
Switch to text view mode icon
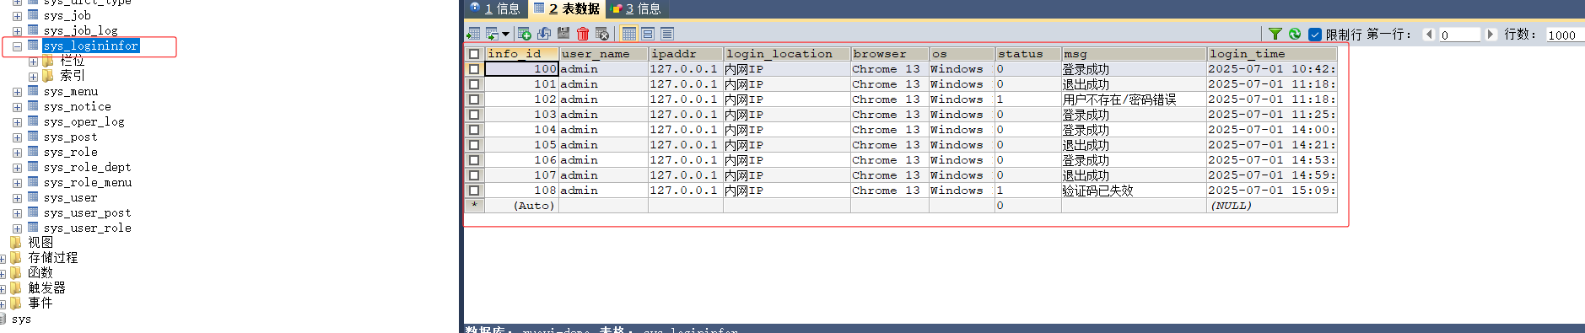click(667, 34)
